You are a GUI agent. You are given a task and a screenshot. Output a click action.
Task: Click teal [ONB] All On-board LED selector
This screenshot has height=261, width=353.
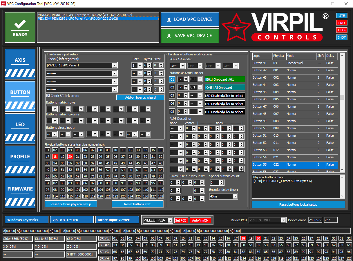(225, 87)
